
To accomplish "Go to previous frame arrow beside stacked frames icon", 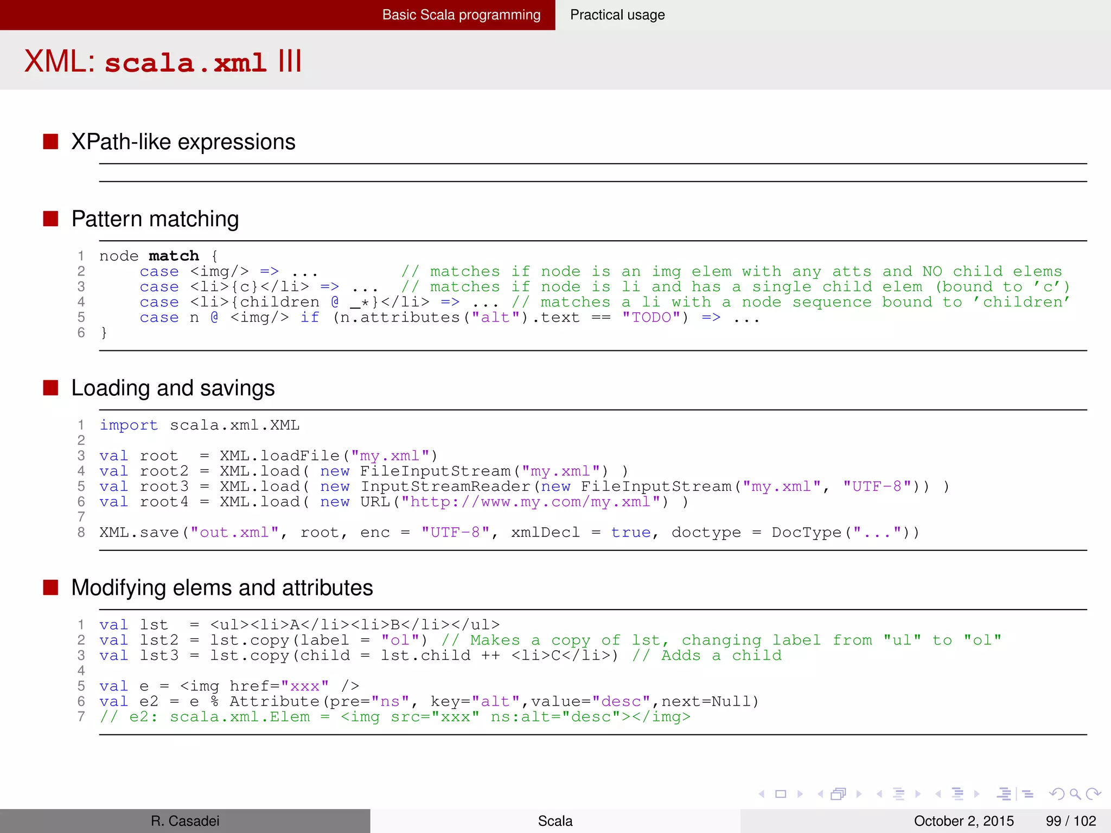I will [x=820, y=794].
